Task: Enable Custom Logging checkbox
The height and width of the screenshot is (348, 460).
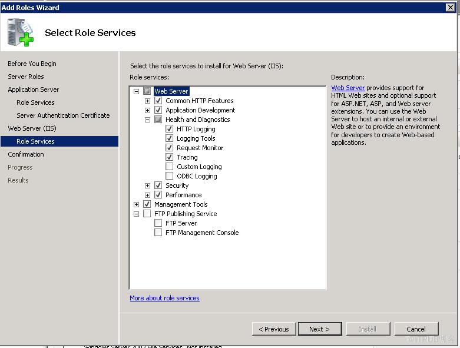Action: click(169, 166)
